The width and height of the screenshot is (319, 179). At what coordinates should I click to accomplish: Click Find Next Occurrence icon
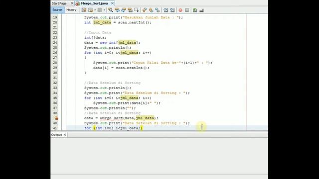pos(124,10)
